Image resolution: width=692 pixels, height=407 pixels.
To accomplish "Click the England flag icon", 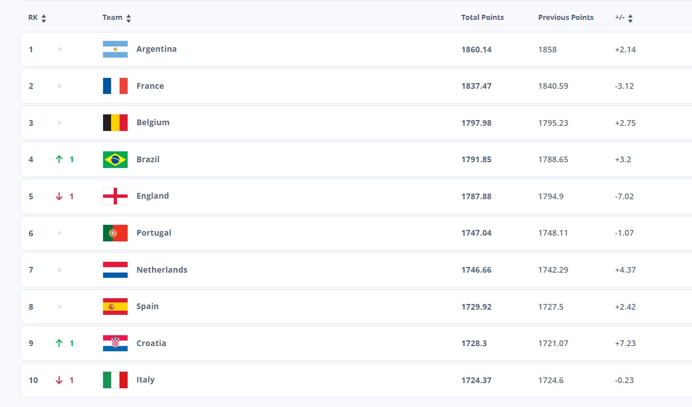I will (x=115, y=196).
